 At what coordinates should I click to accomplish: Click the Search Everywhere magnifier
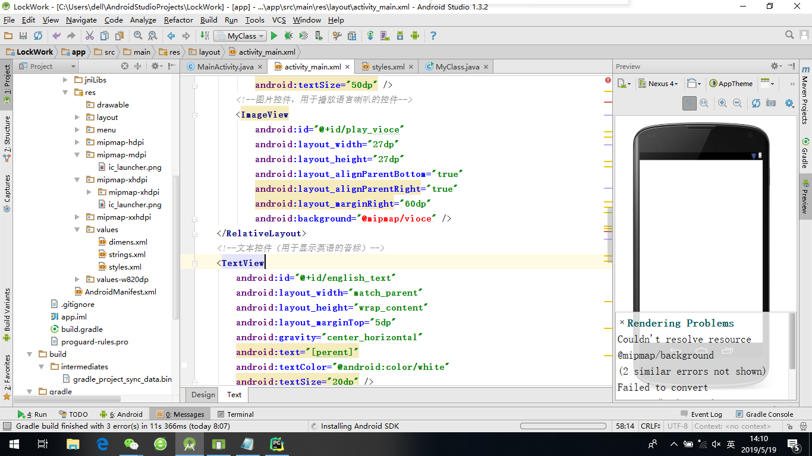point(789,36)
